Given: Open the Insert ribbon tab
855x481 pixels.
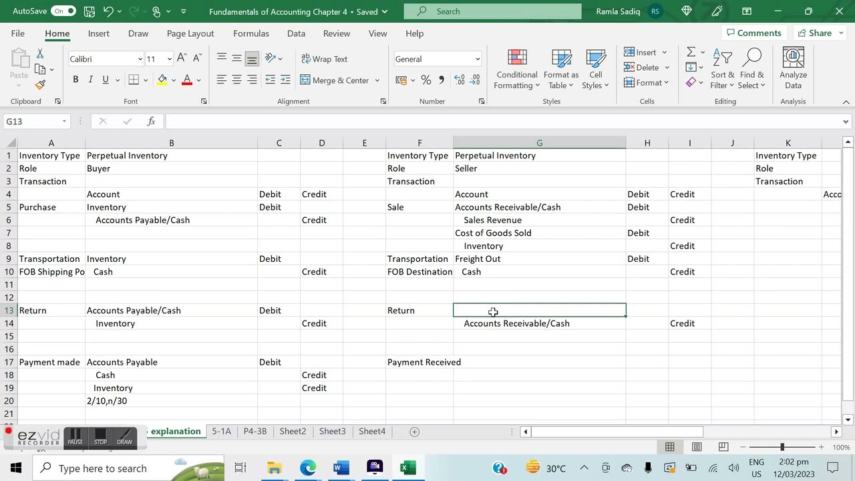Looking at the screenshot, I should click(x=99, y=33).
